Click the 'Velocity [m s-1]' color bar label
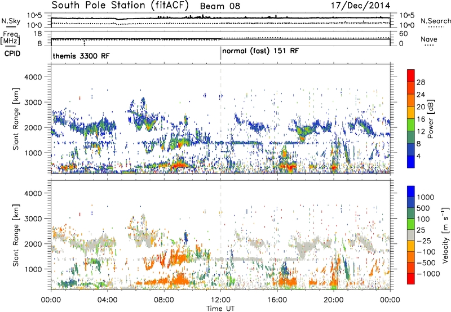This screenshot has height=312, width=451. [445, 235]
